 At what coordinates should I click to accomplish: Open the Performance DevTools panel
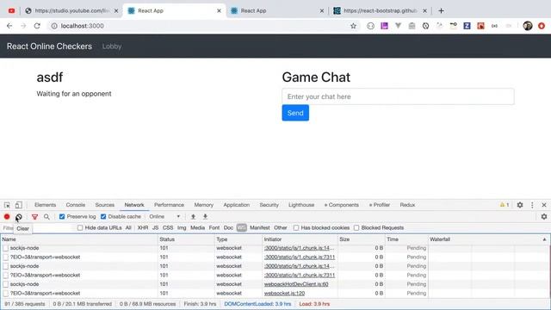click(169, 205)
